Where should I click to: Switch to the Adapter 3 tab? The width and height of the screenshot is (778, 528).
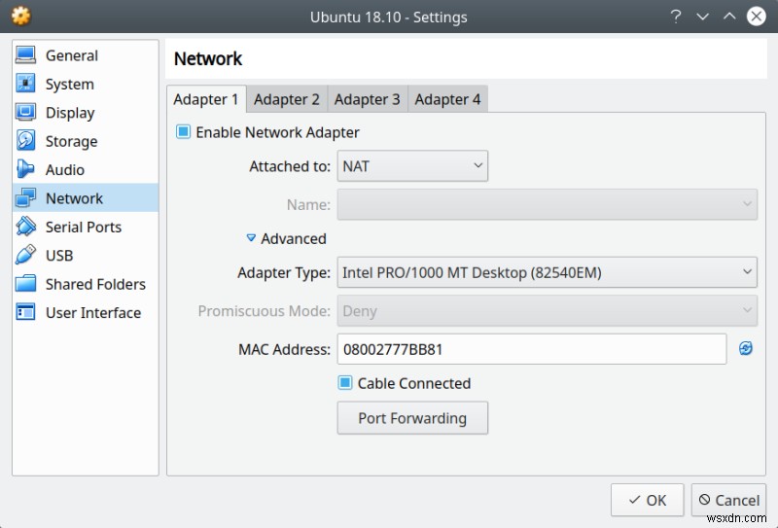[x=368, y=99]
